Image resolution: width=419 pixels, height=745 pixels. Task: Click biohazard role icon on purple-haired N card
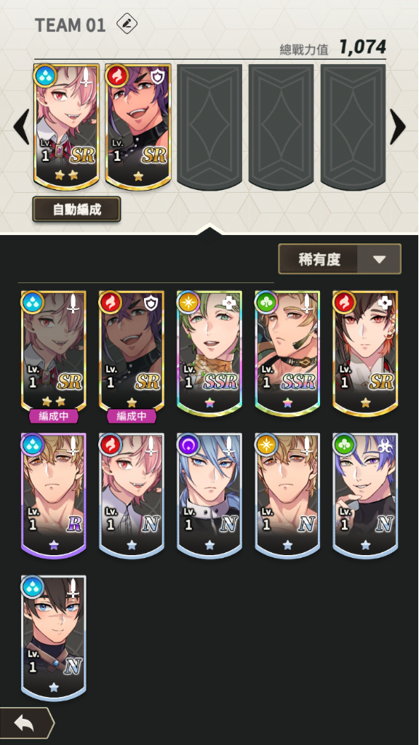coord(386,445)
